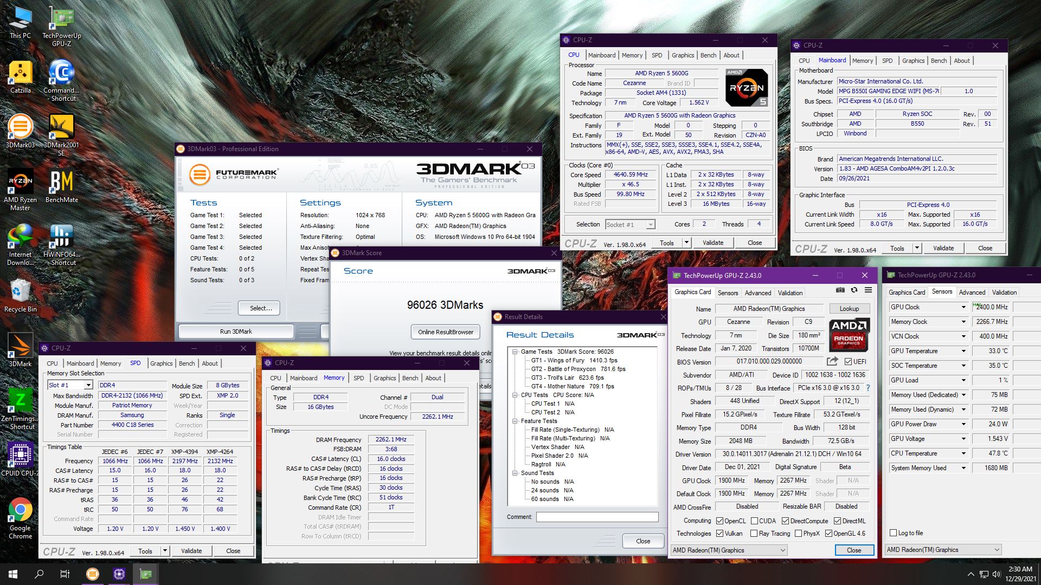Click the GPU-Z screenshot camera icon

840,290
